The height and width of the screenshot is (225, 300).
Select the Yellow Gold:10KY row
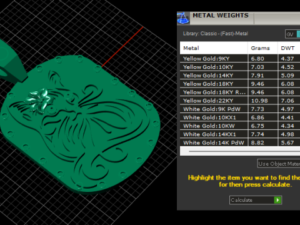click(x=240, y=67)
